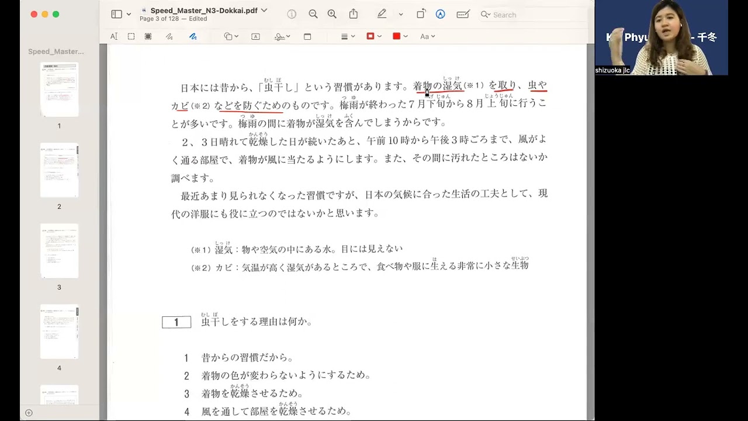Click the inspector info icon
Image resolution: width=748 pixels, height=421 pixels.
pos(292,15)
